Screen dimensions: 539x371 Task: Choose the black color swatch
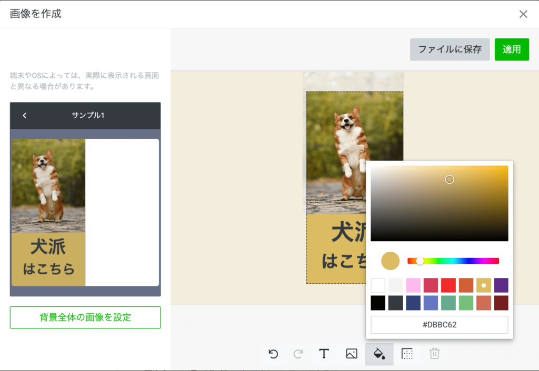[x=378, y=303]
